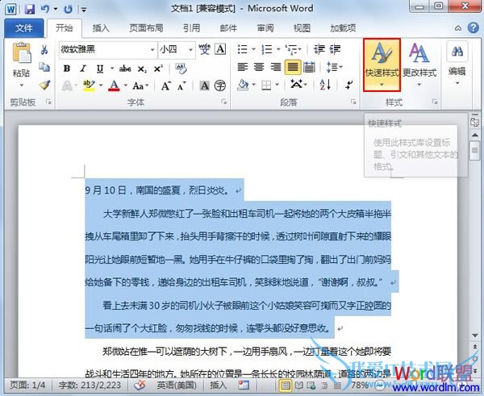Open the 文件 File tab
The image size is (484, 396).
tap(23, 28)
